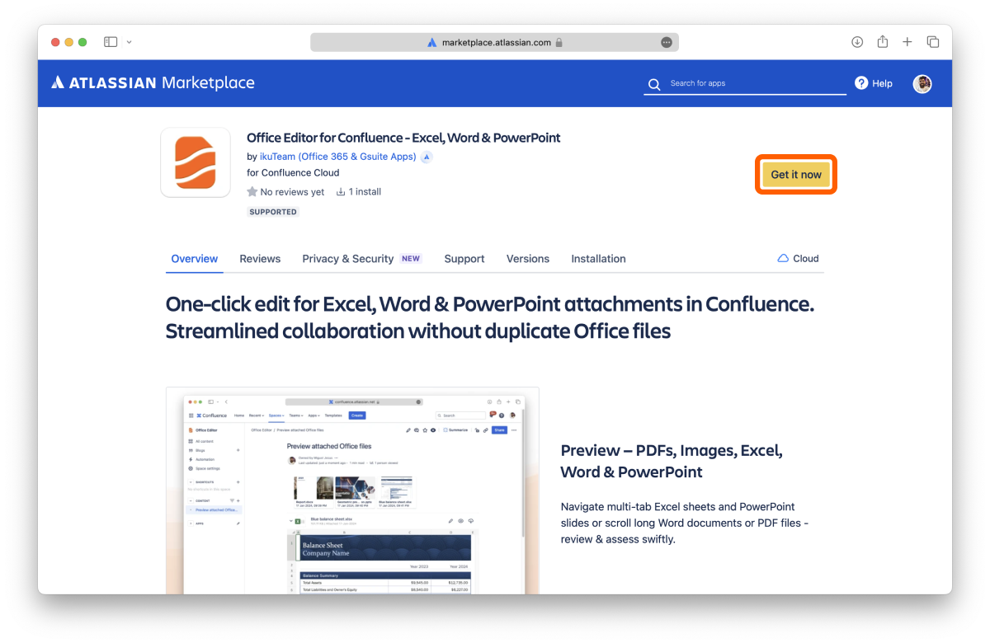Open the ikuTeam vendor link

[x=338, y=157]
